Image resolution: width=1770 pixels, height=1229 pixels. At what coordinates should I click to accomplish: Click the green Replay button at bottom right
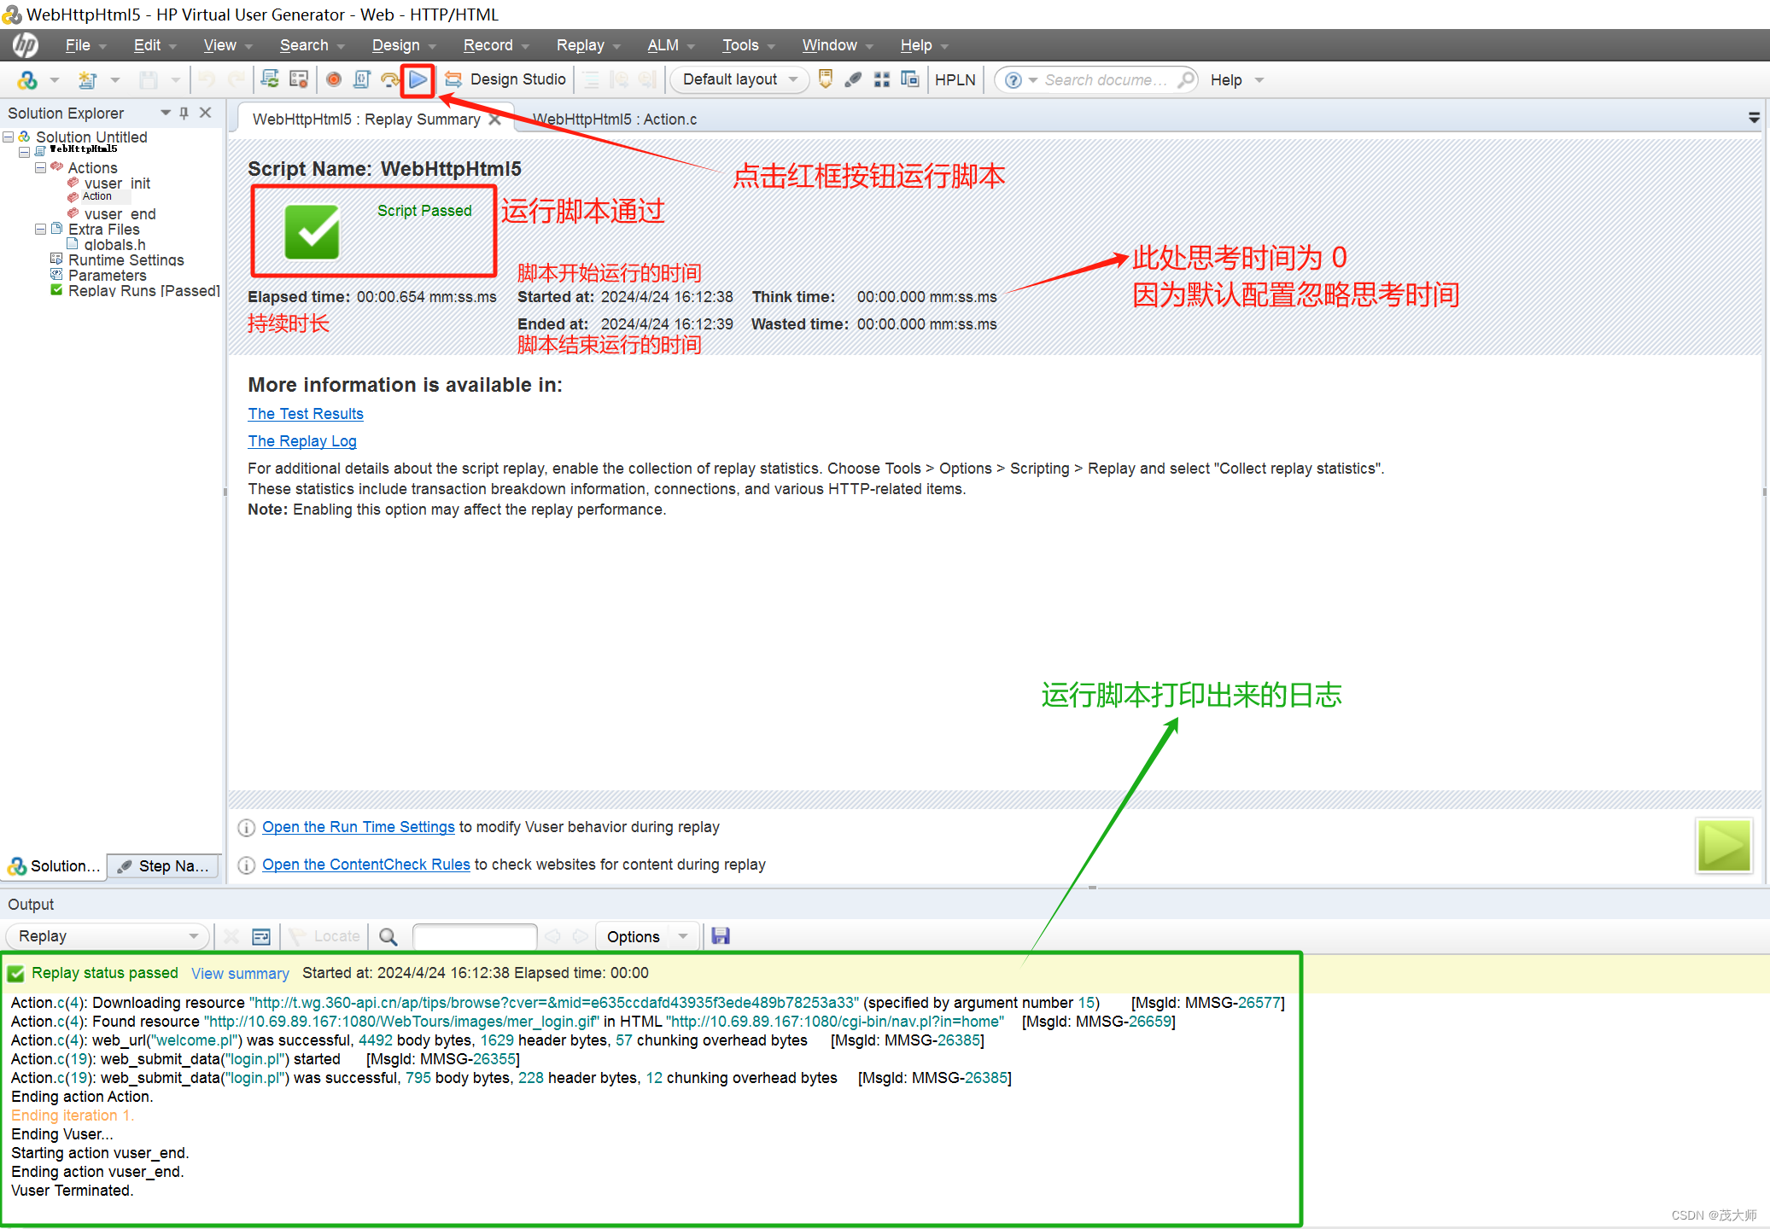pyautogui.click(x=1723, y=846)
